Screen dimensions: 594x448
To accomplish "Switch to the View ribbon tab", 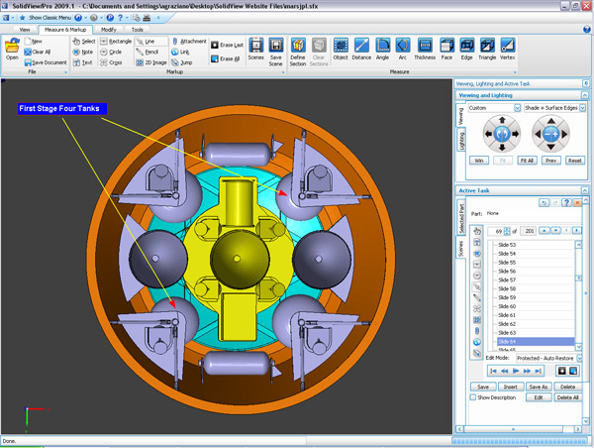I will (25, 29).
